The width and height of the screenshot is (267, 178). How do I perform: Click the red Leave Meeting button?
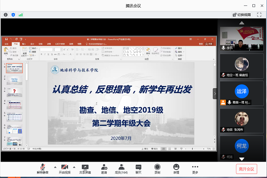click(x=246, y=169)
